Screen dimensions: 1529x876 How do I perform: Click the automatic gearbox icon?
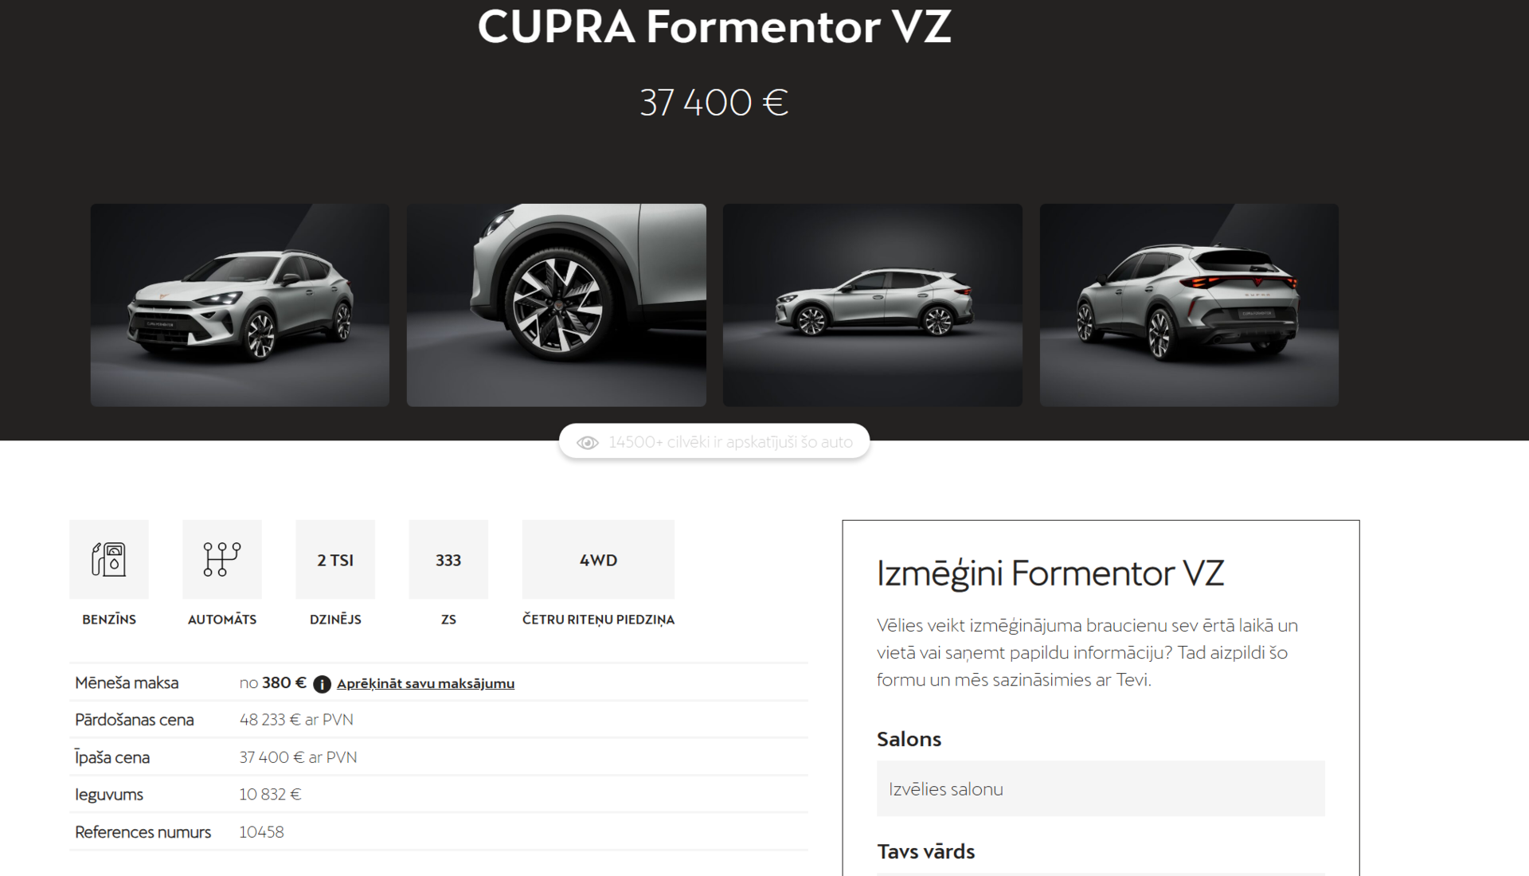pyautogui.click(x=222, y=559)
